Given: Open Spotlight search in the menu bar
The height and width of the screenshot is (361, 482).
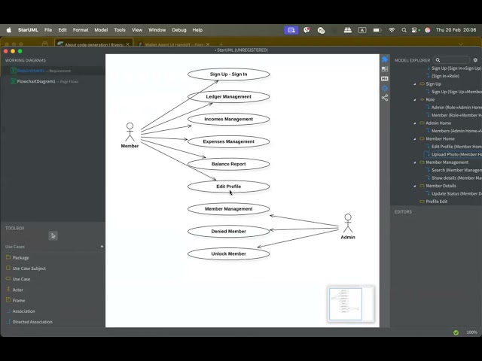Looking at the screenshot, I should coord(404,30).
